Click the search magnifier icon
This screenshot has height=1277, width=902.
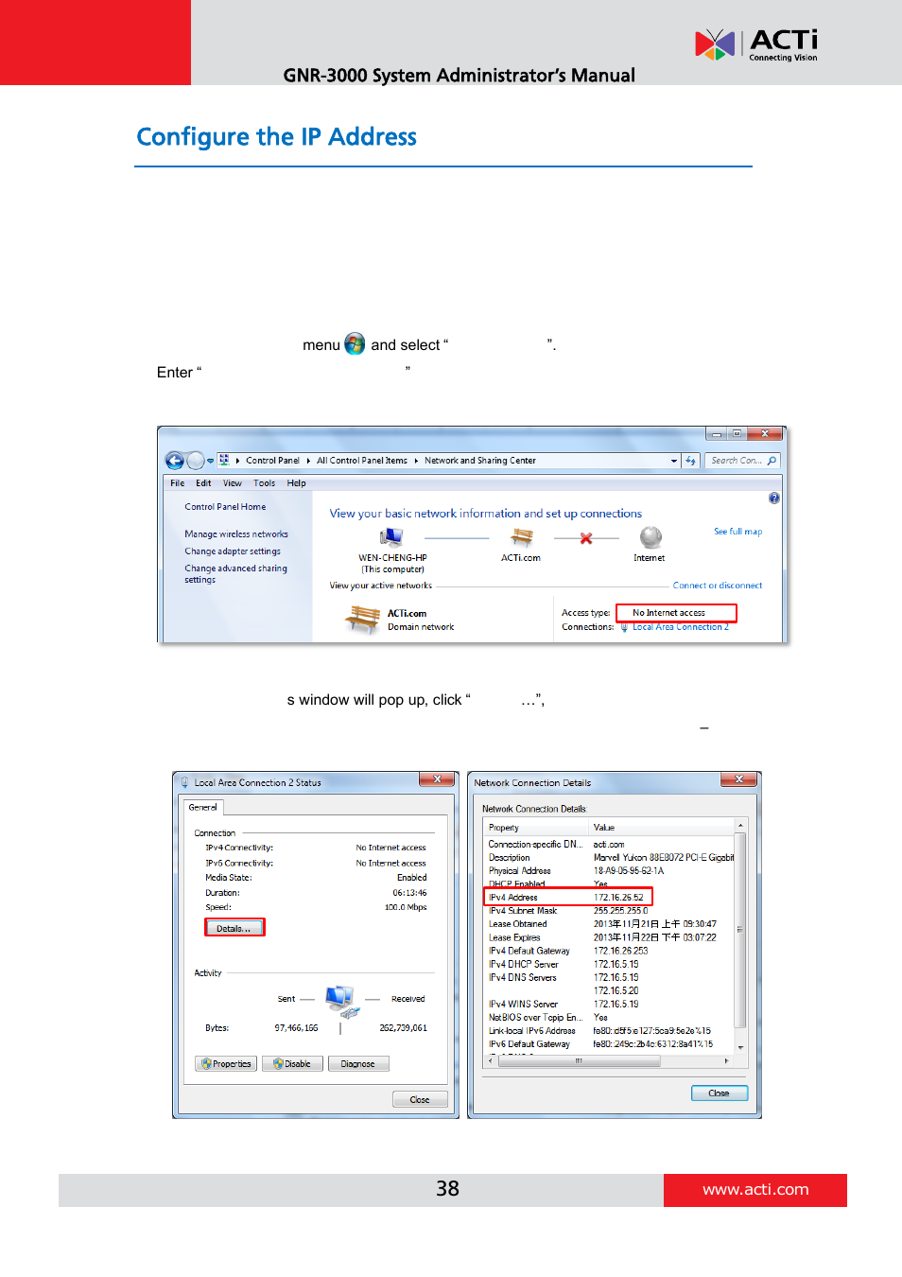click(x=772, y=461)
